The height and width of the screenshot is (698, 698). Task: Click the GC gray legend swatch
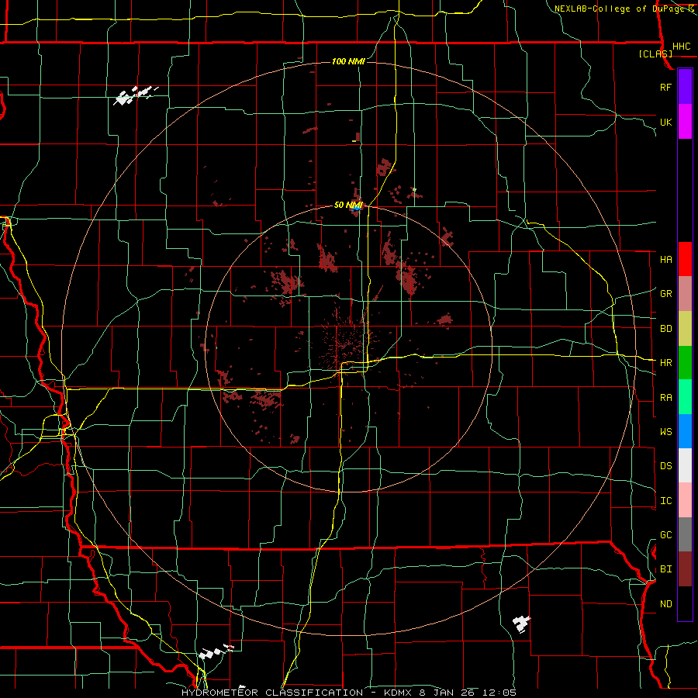(x=685, y=534)
